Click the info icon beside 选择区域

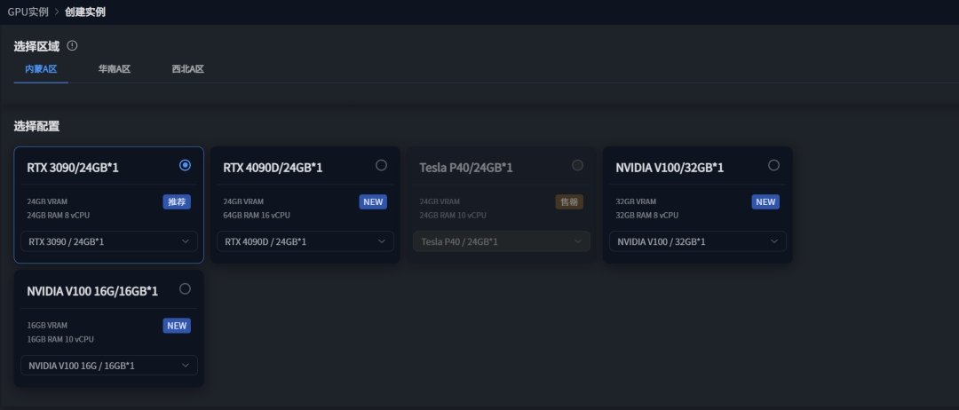tap(72, 45)
